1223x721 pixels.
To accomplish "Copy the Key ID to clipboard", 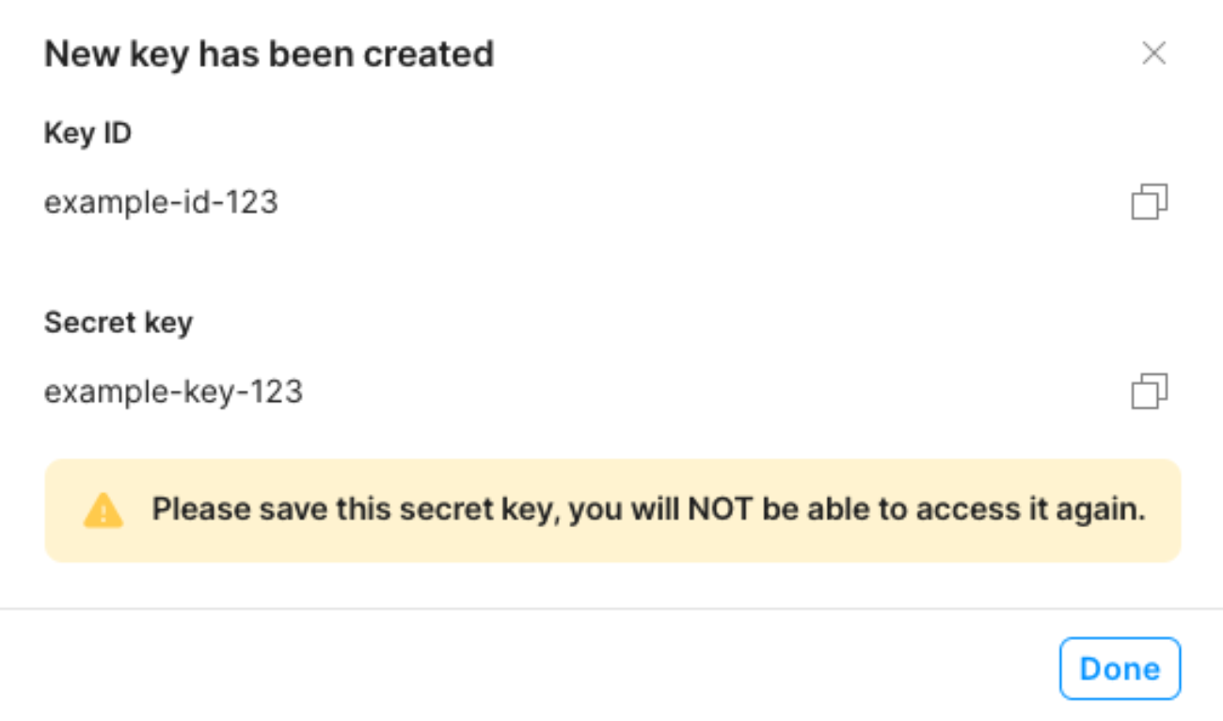I will tap(1149, 202).
